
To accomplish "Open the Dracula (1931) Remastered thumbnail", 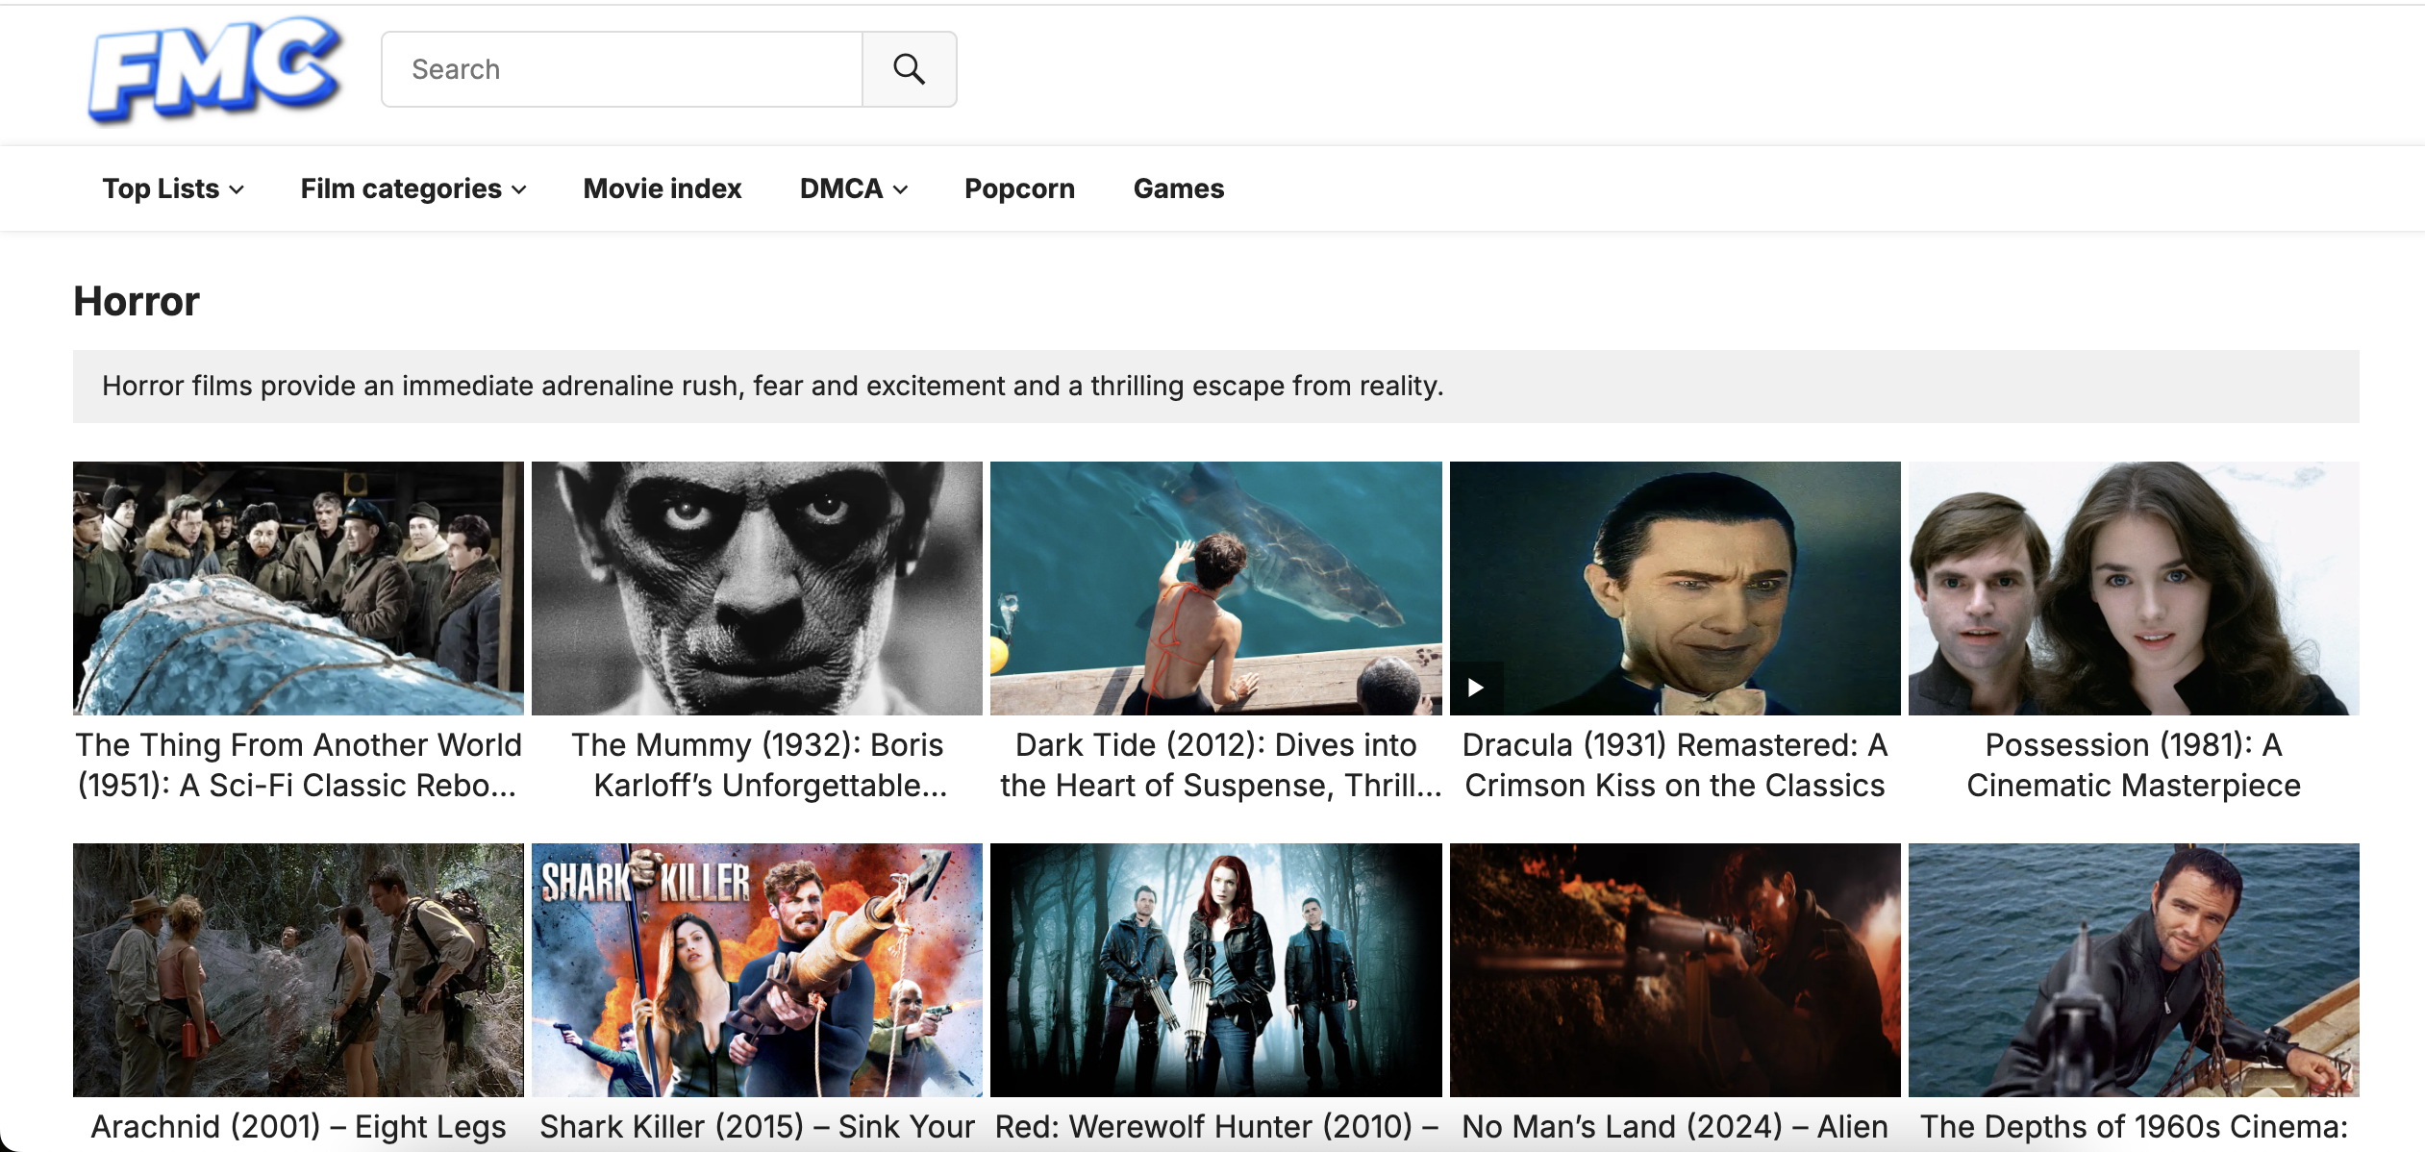I will (1675, 589).
